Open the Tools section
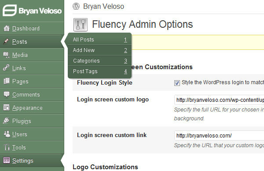Screen dimensions: 264x171 (32, 147)
